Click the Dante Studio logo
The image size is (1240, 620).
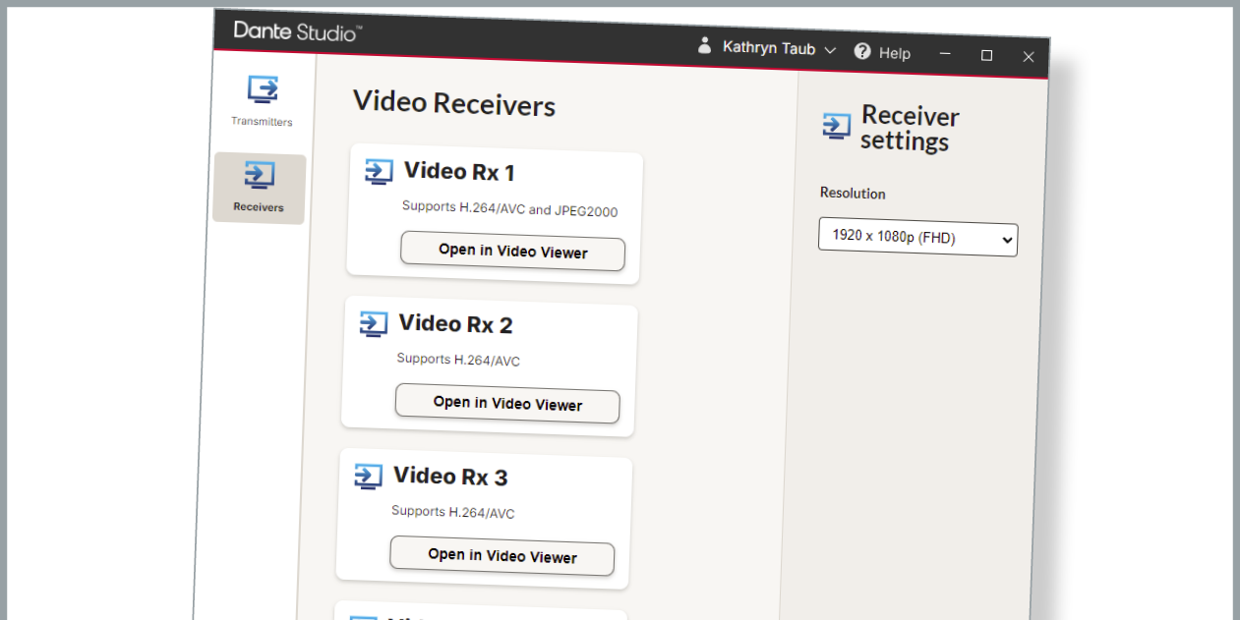[x=298, y=31]
